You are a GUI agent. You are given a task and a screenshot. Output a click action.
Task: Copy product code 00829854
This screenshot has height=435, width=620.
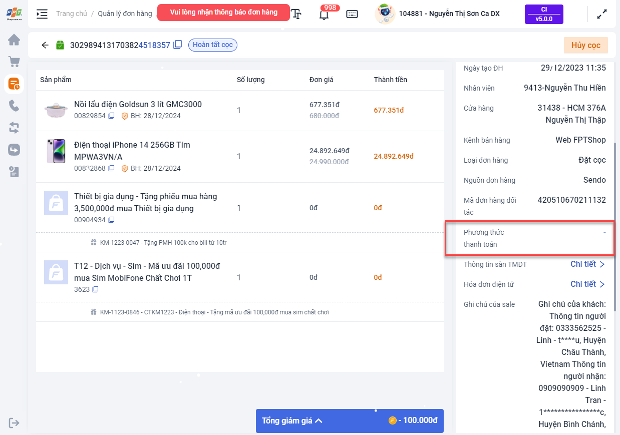pos(111,116)
